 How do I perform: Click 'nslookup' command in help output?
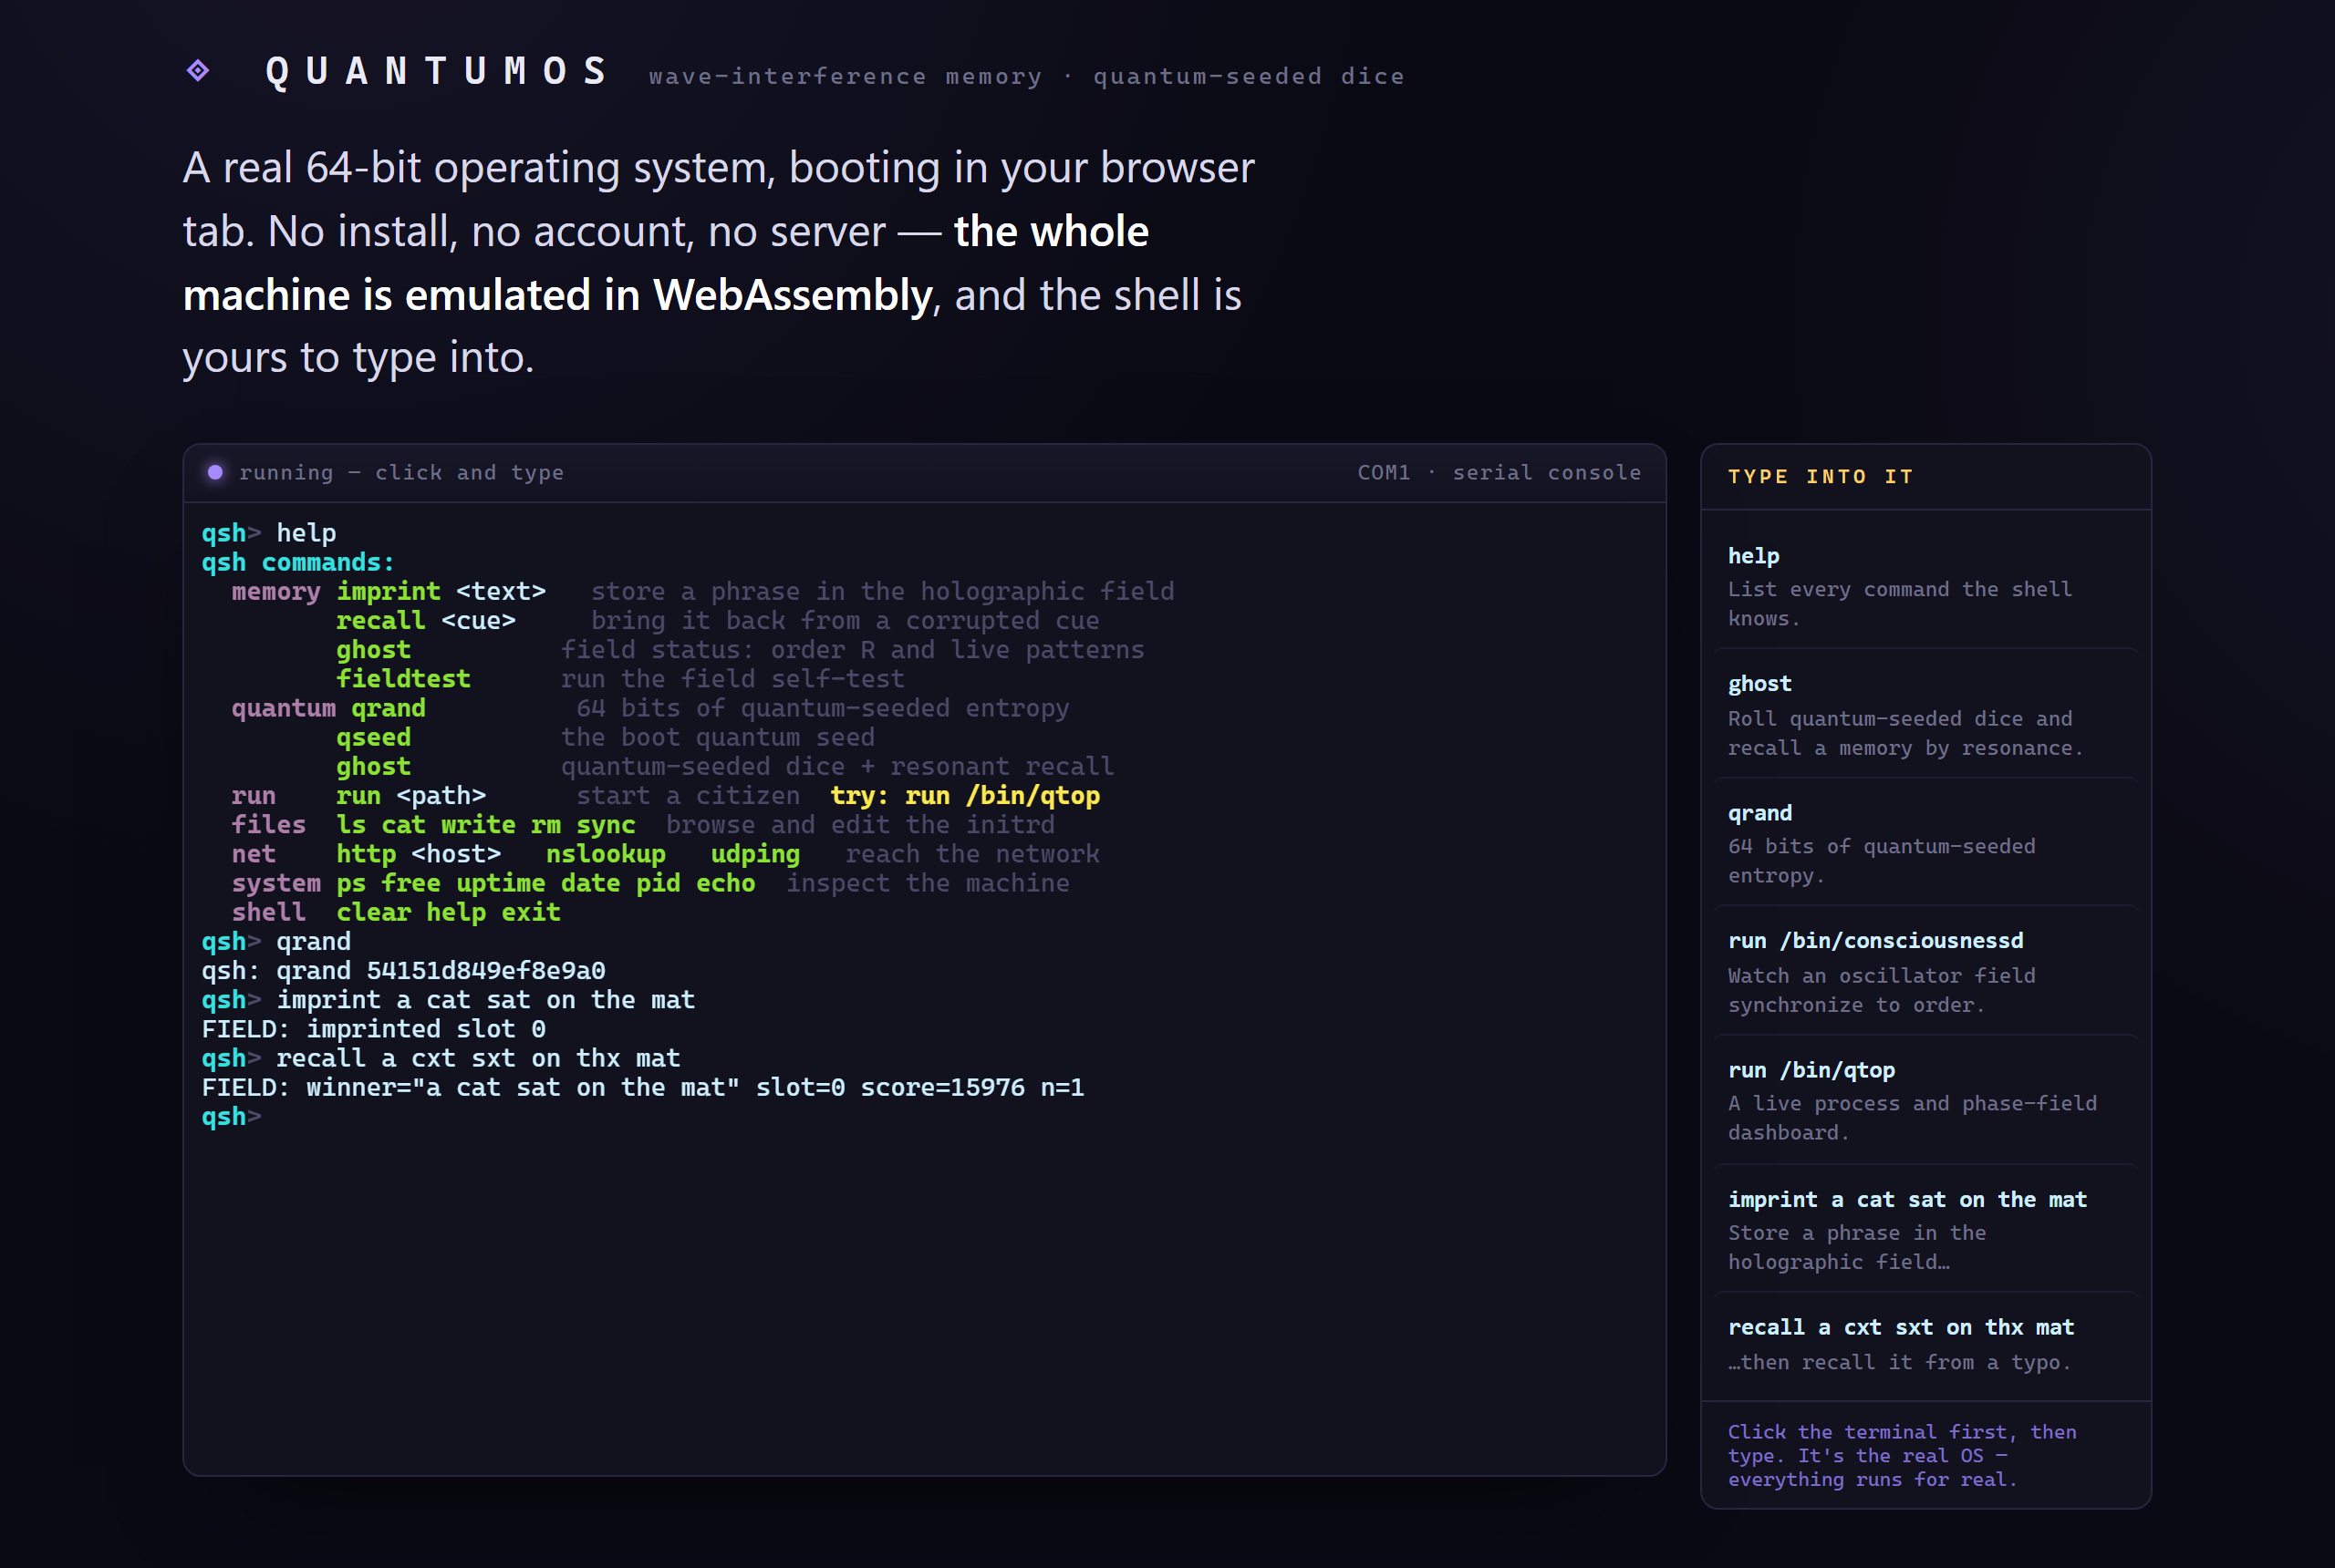[606, 853]
